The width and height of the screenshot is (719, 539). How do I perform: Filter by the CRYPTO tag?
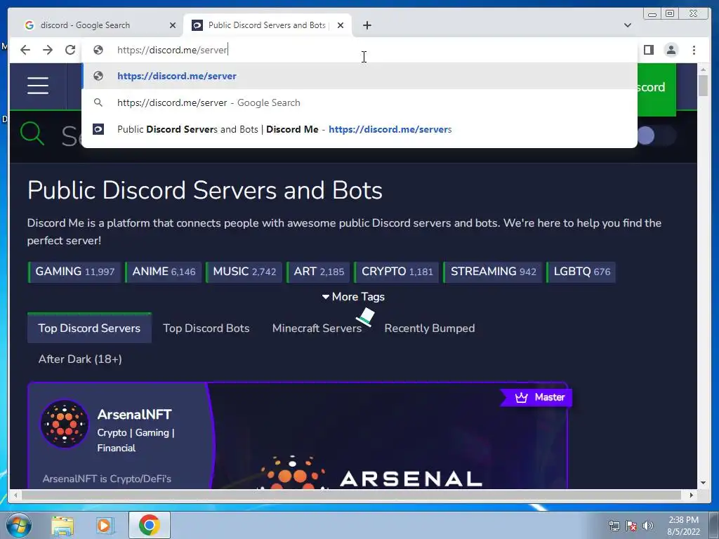point(397,272)
